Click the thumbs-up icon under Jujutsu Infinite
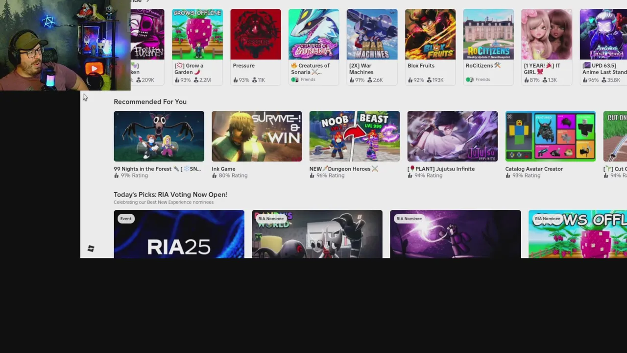 click(x=410, y=176)
